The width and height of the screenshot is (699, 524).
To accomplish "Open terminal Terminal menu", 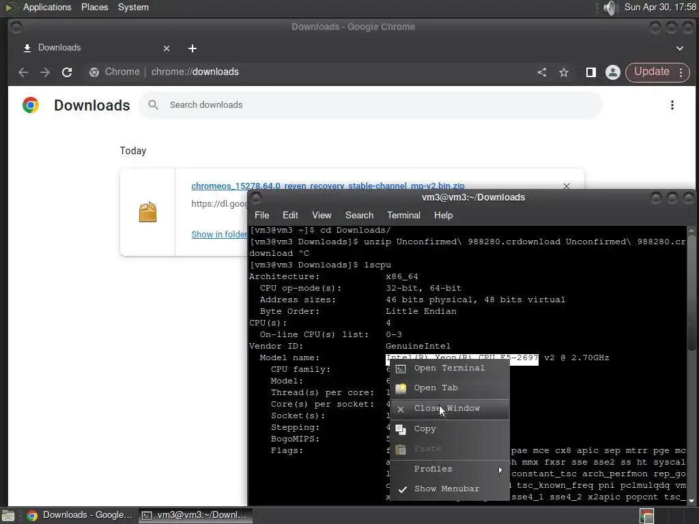I will pyautogui.click(x=403, y=215).
